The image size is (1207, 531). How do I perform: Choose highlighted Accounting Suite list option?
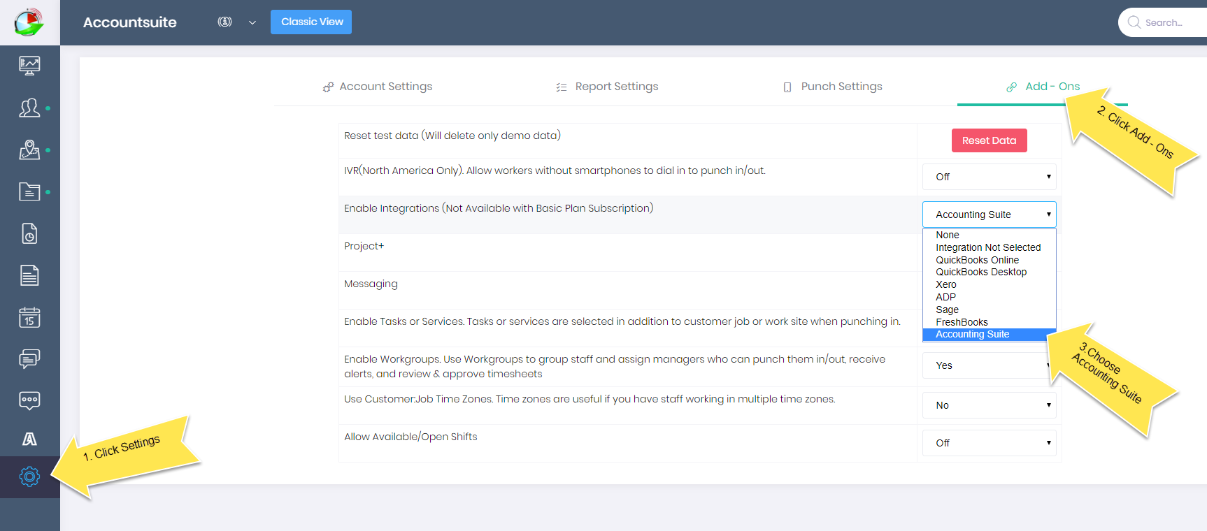pos(989,335)
